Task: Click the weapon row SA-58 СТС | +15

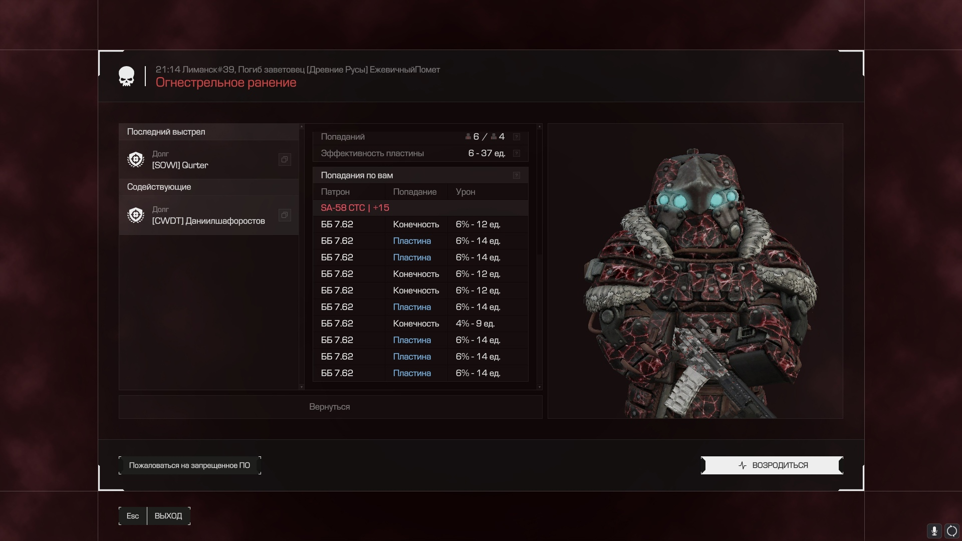Action: [420, 208]
